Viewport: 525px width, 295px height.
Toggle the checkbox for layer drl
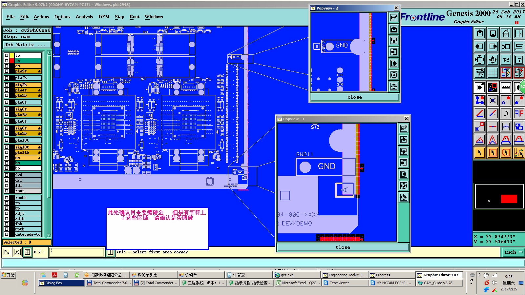point(7,180)
